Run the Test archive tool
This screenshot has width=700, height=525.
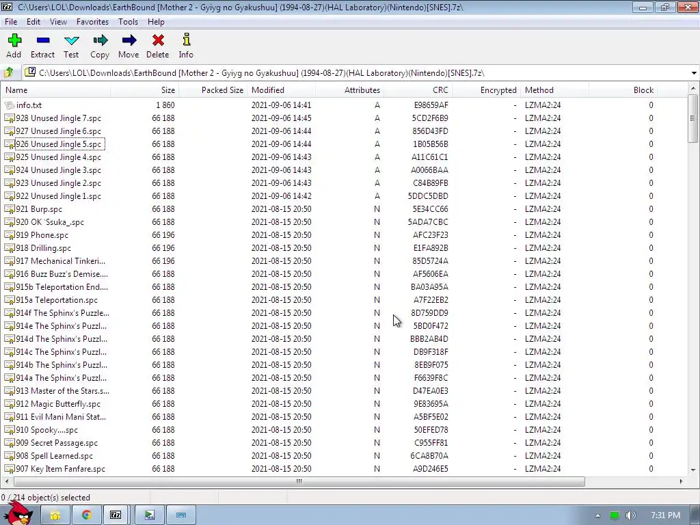pos(71,40)
